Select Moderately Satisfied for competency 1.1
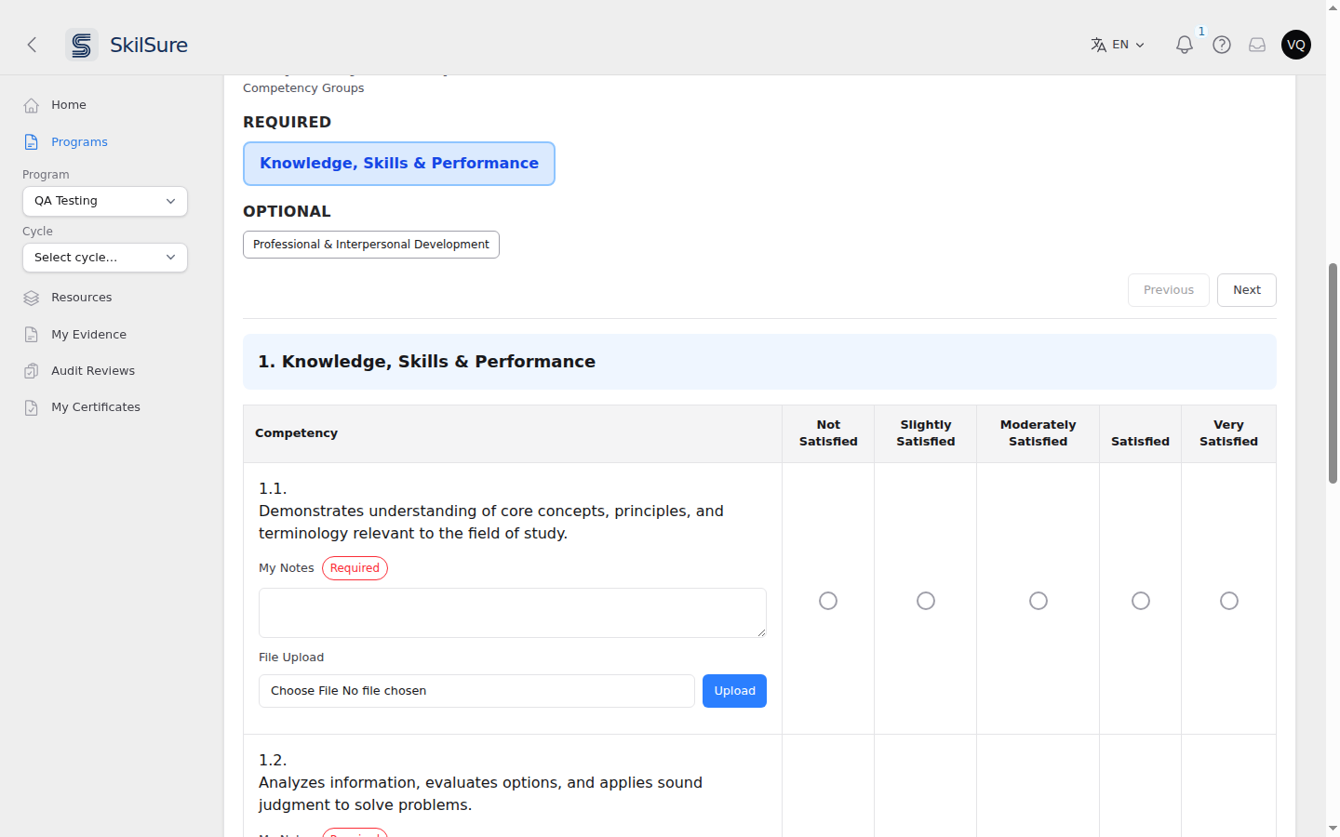 pyautogui.click(x=1038, y=601)
